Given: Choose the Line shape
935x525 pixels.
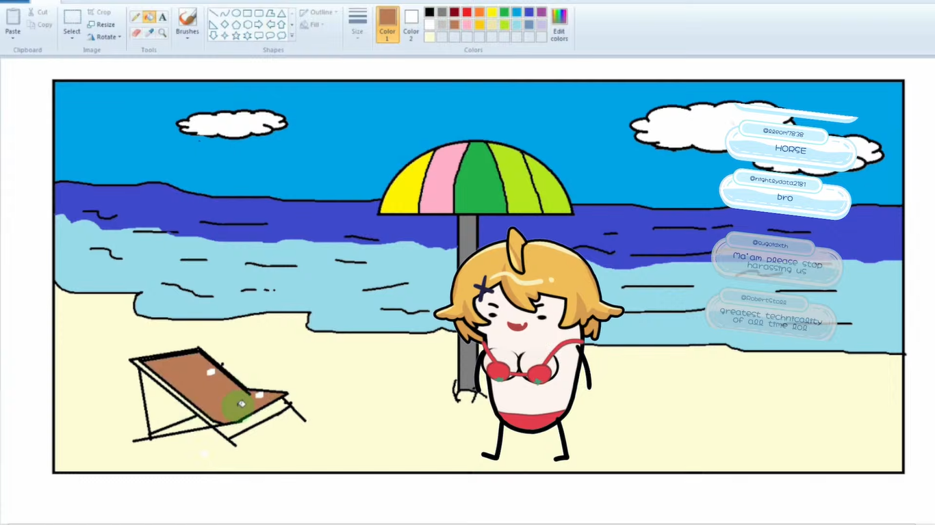Looking at the screenshot, I should coord(214,13).
